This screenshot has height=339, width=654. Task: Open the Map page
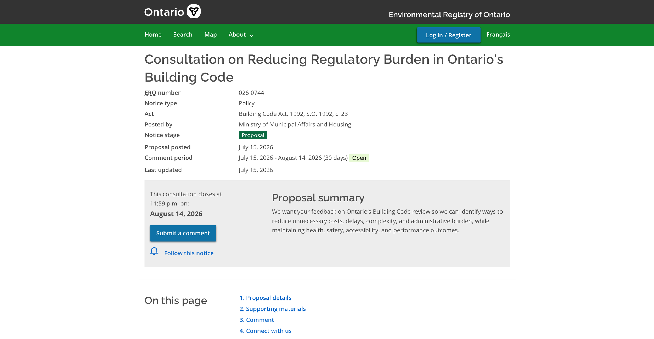[211, 35]
